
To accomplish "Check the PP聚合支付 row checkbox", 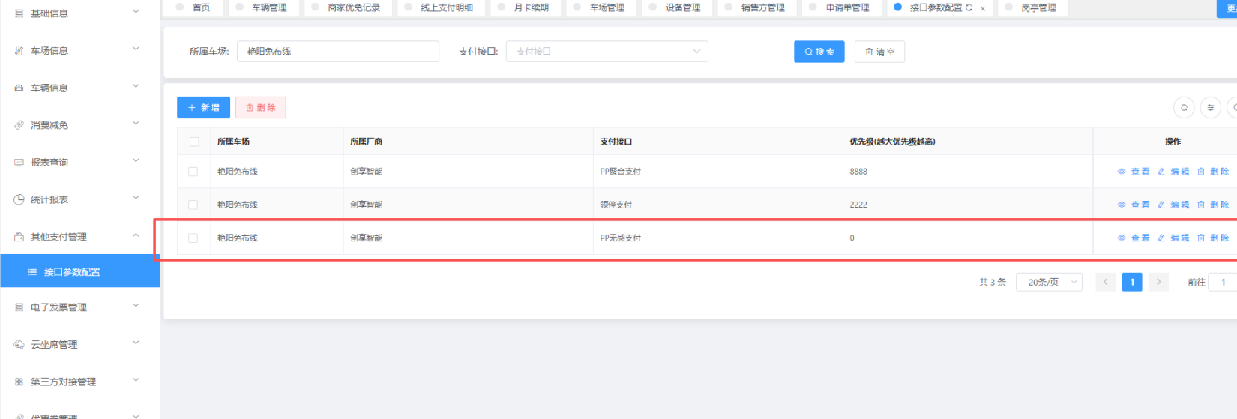I will click(x=193, y=172).
